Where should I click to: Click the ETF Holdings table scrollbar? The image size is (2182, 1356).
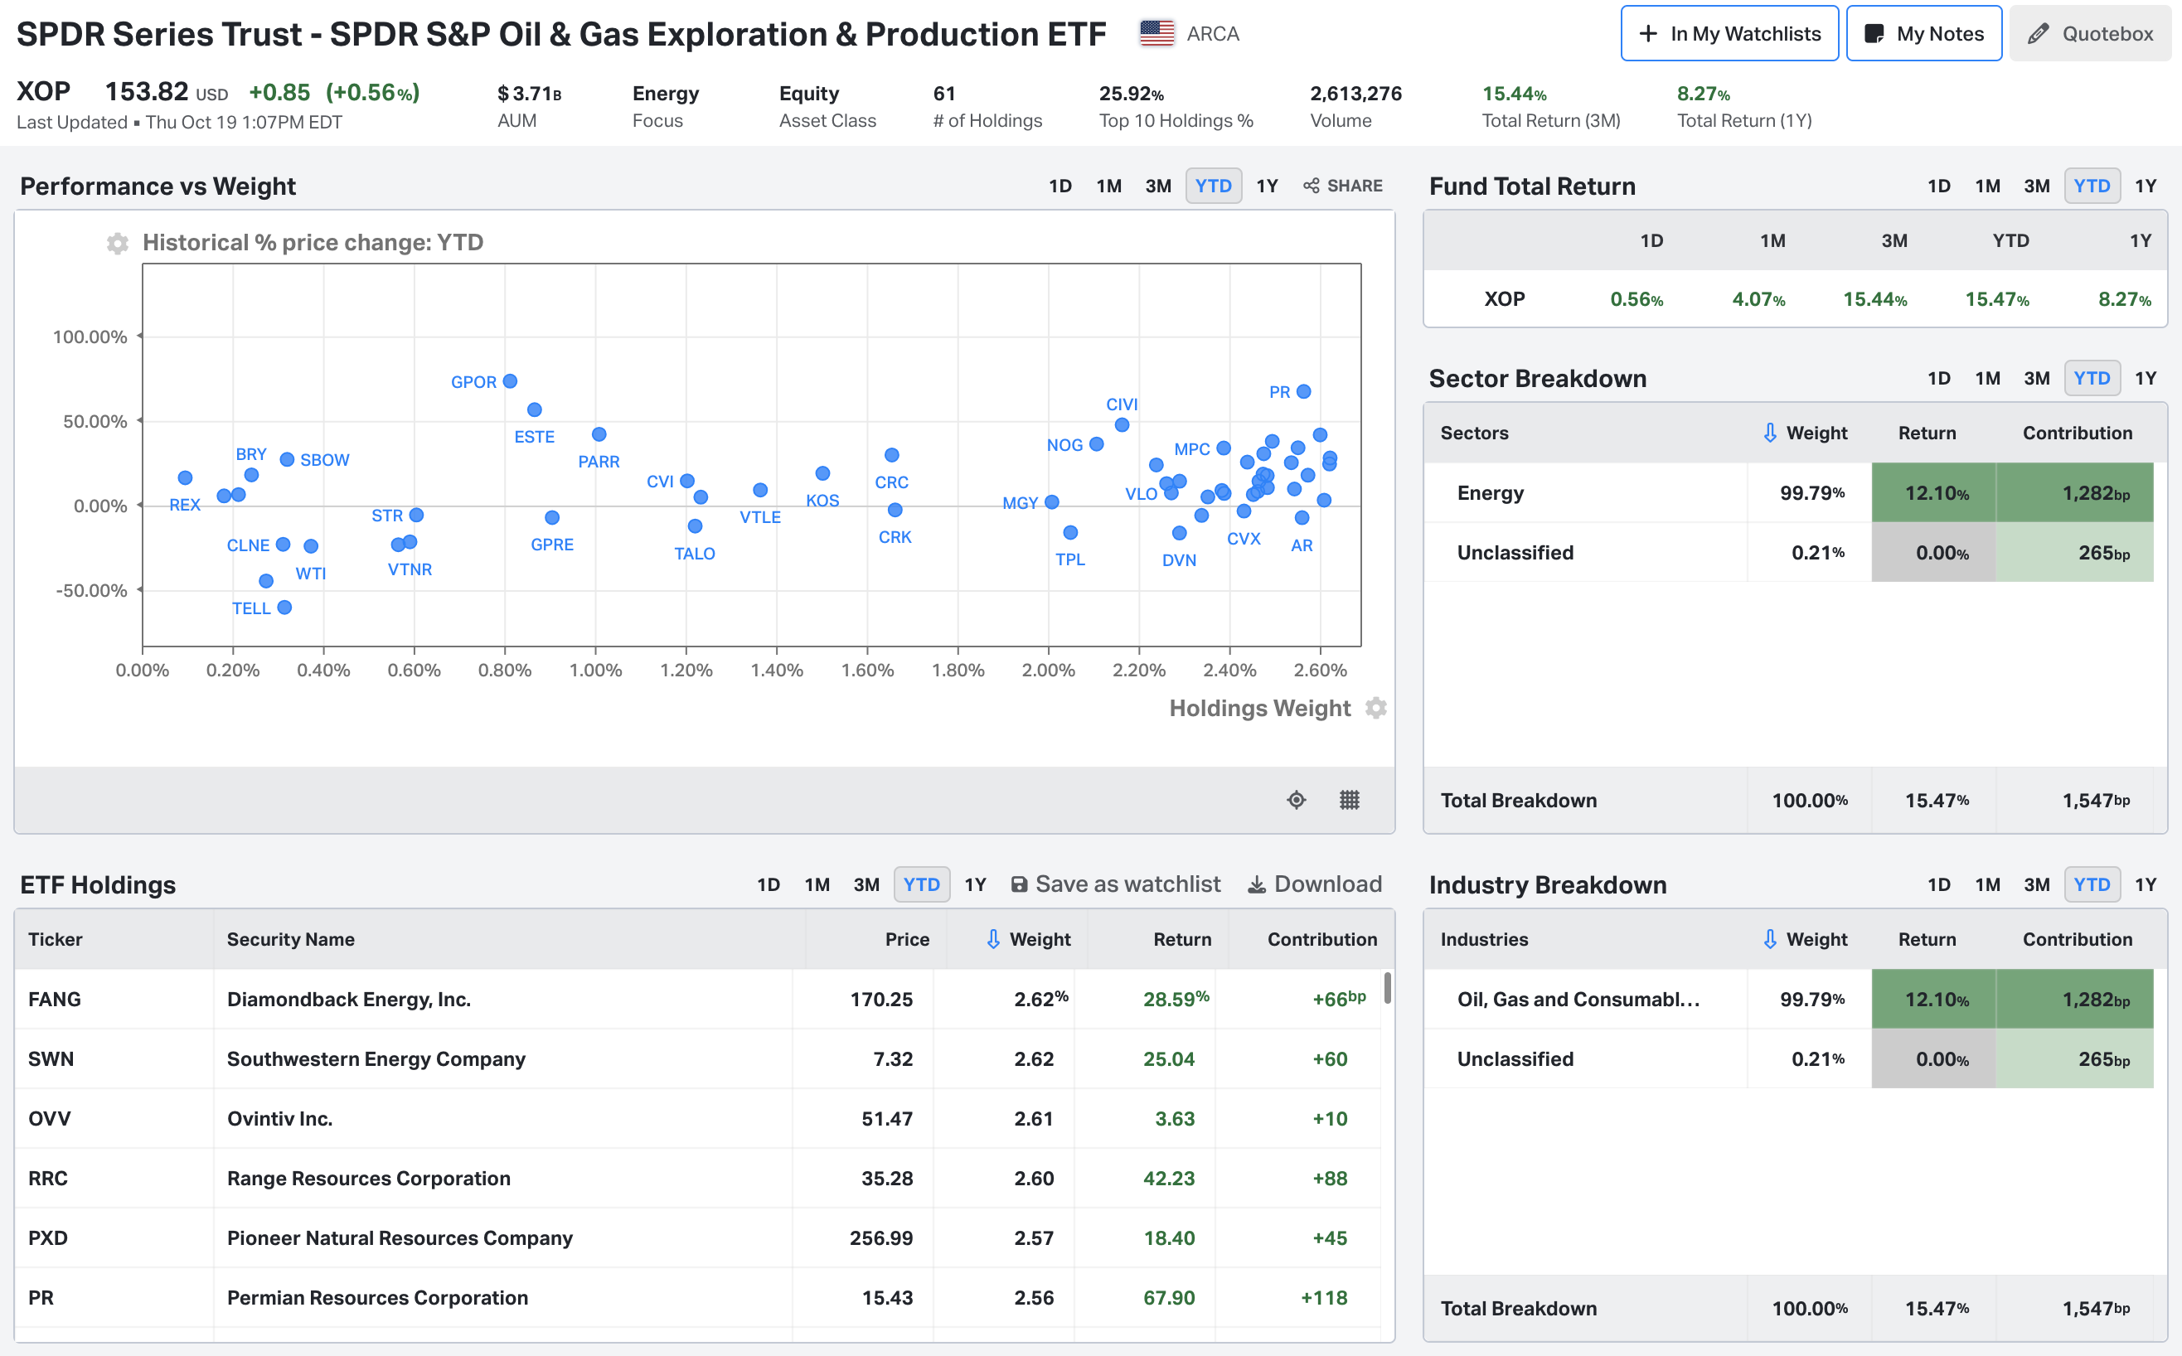(1388, 987)
